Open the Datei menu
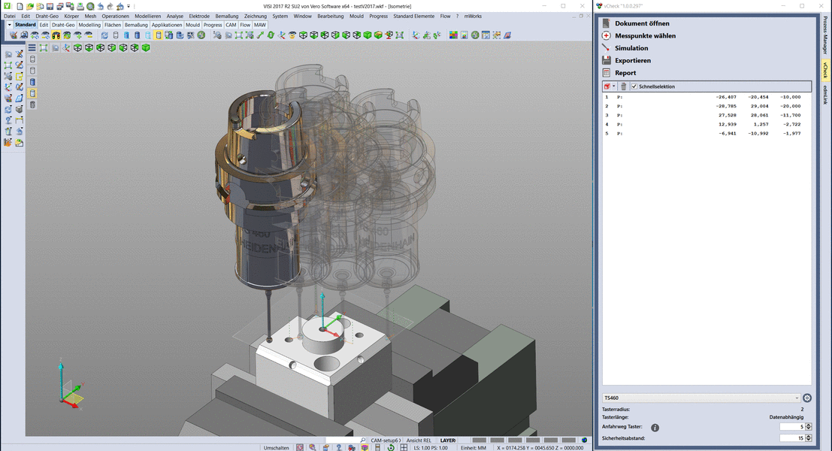This screenshot has height=451, width=832. (10, 17)
